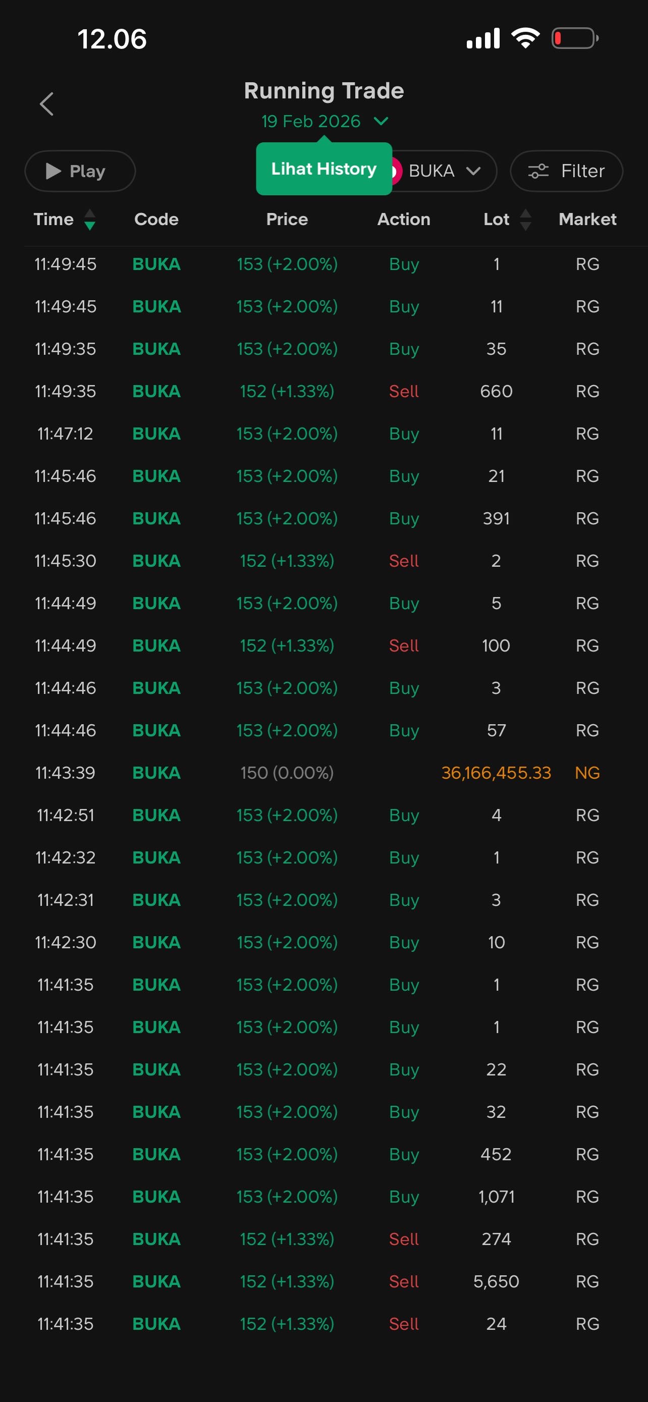Tap the Market column header
Screen dimensions: 648x1402
click(587, 220)
